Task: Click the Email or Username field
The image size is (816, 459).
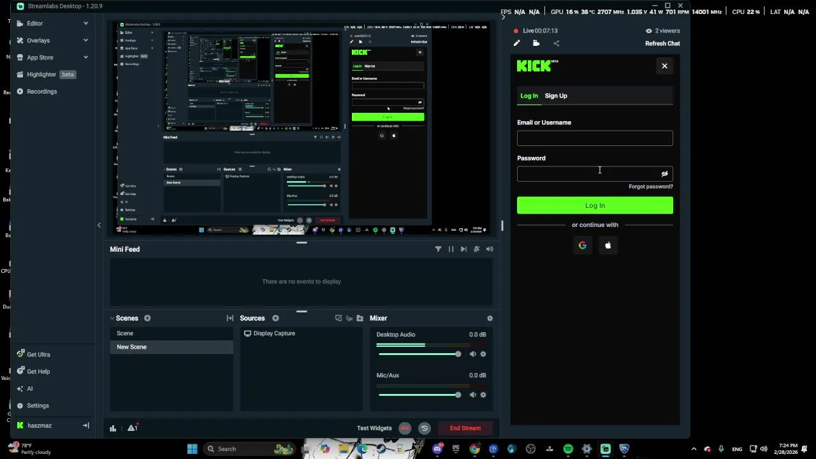Action: click(595, 138)
